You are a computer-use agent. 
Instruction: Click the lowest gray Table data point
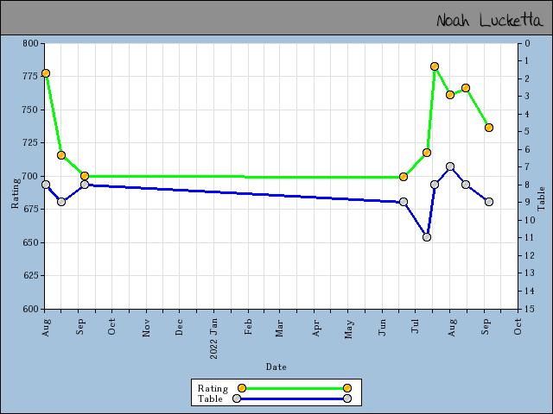click(x=427, y=237)
